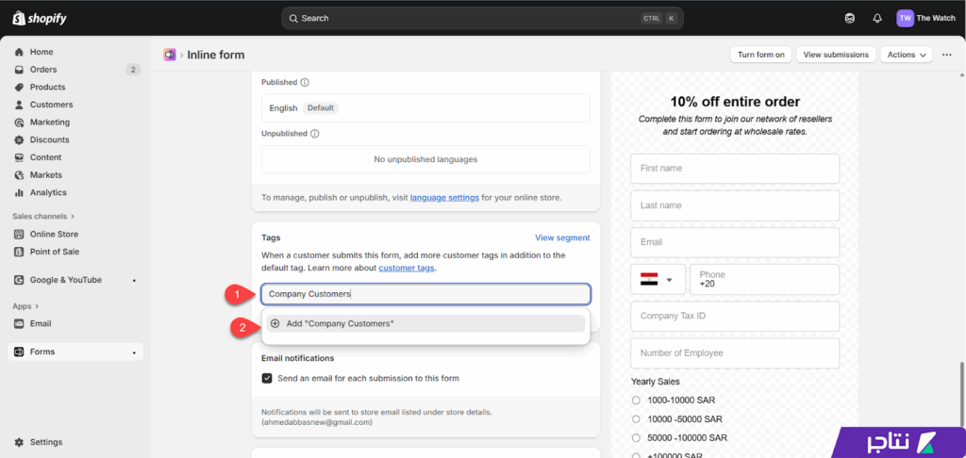Select the 50000 -100000 SAR radio option
This screenshot has width=966, height=458.
637,438
